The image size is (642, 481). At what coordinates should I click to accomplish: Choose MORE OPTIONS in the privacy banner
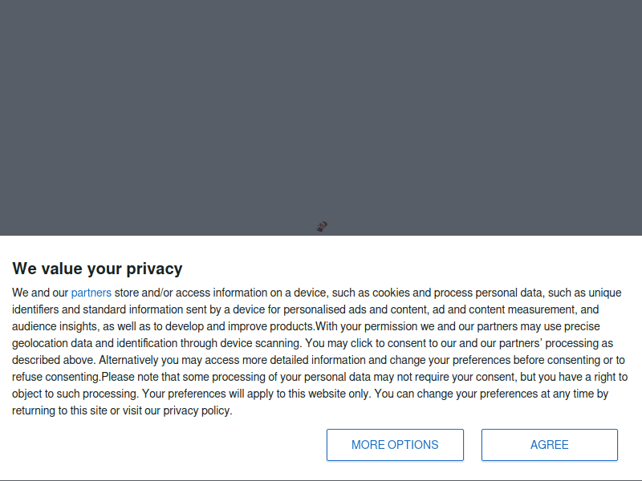[395, 445]
